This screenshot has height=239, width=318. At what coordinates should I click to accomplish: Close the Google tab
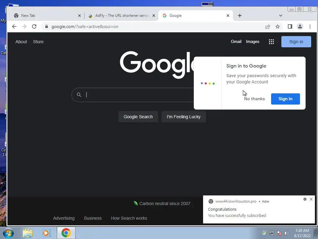coord(228,16)
